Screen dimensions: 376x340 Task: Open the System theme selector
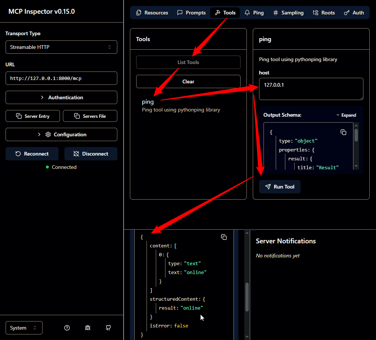pyautogui.click(x=24, y=328)
